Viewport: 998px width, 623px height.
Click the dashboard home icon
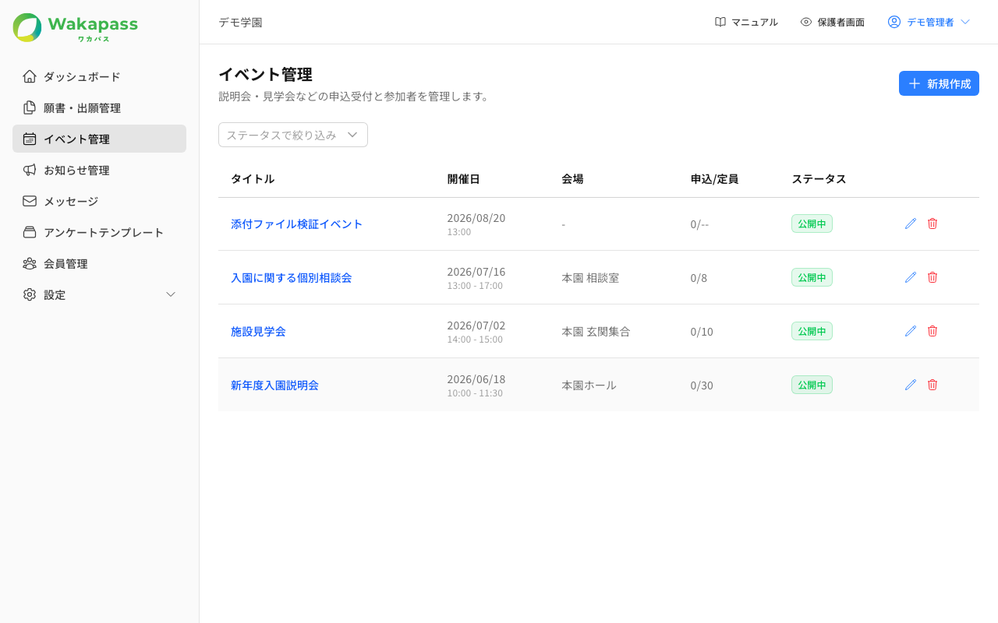30,76
